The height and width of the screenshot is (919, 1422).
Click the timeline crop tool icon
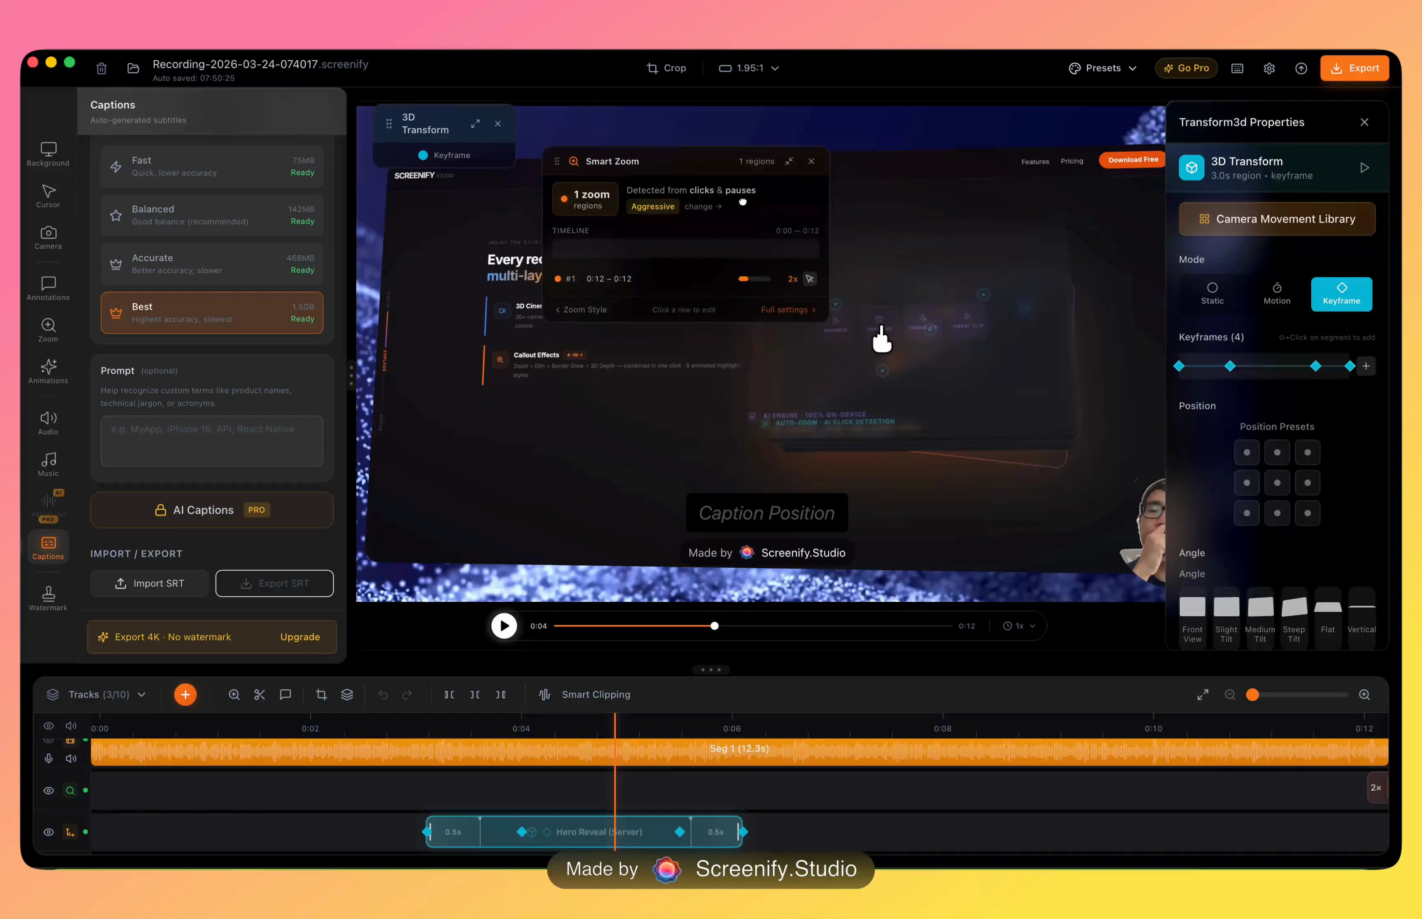pos(321,695)
